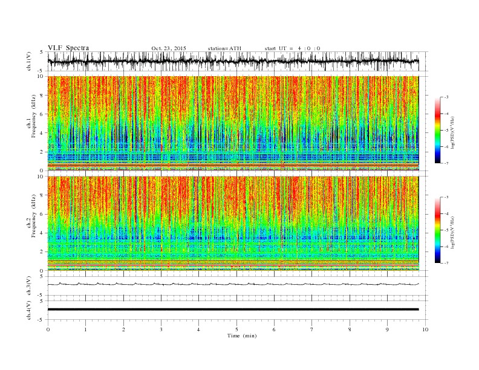Click the "6" kHz tick on the ch.2 spectrogram

click(42, 214)
